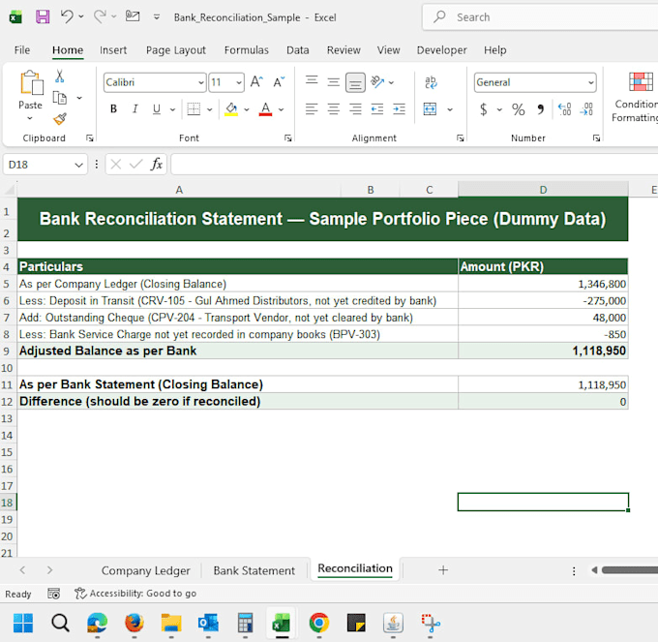The width and height of the screenshot is (658, 642).
Task: Click the Undo arrow icon
Action: (x=67, y=16)
